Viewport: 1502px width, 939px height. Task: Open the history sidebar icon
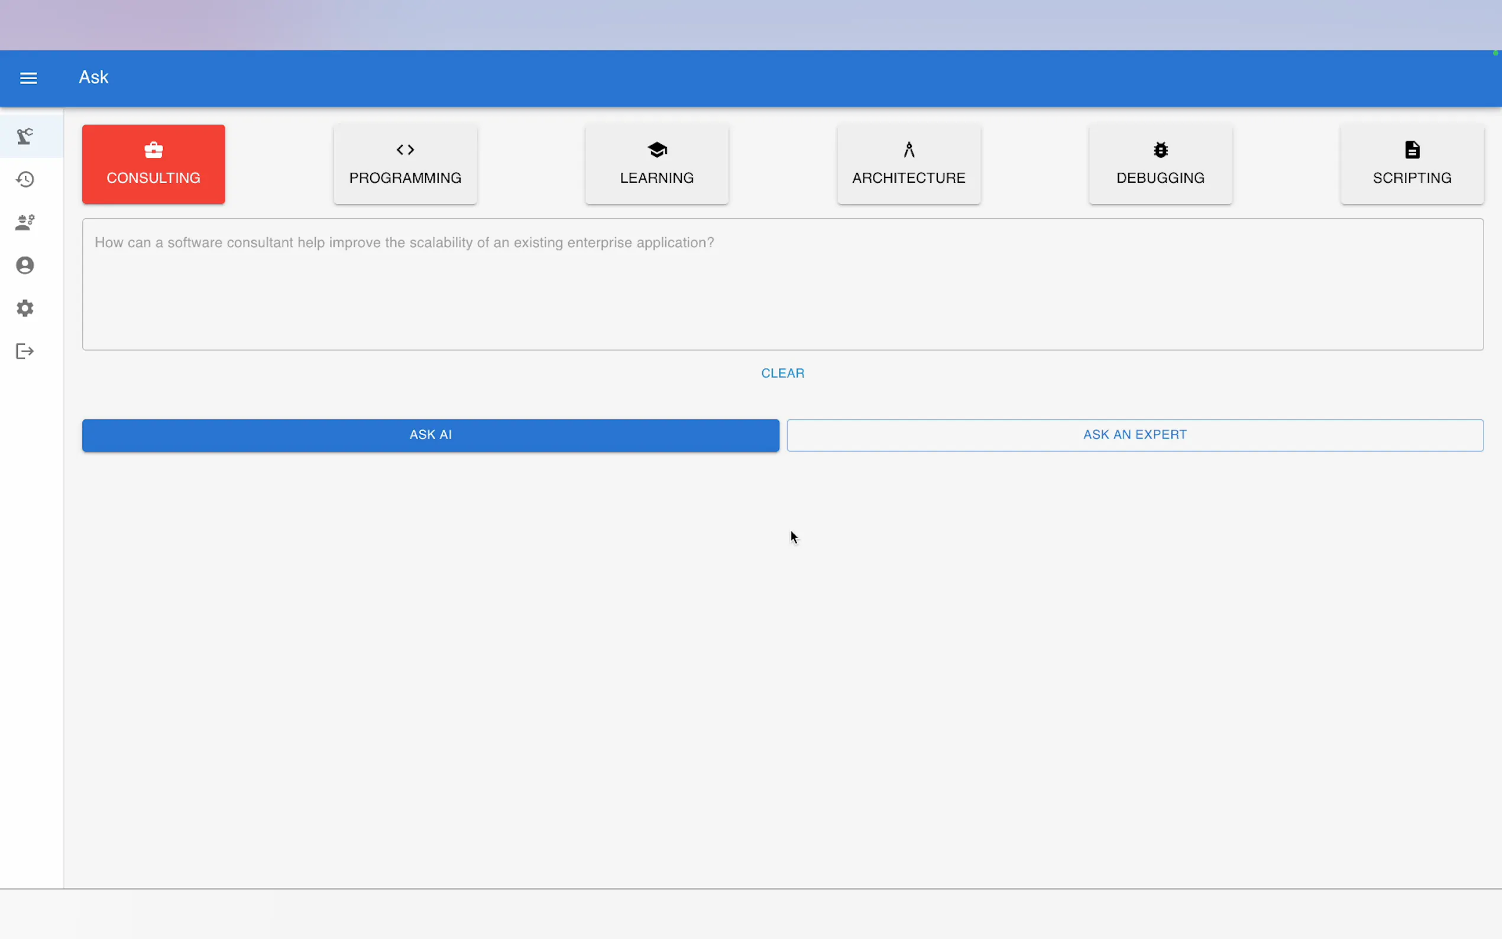25,180
